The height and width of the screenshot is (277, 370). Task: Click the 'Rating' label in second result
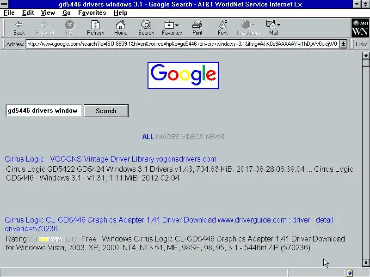[16, 239]
